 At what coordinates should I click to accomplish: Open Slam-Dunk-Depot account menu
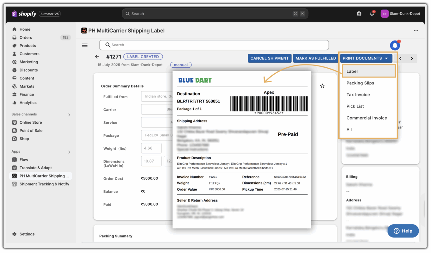pyautogui.click(x=400, y=14)
